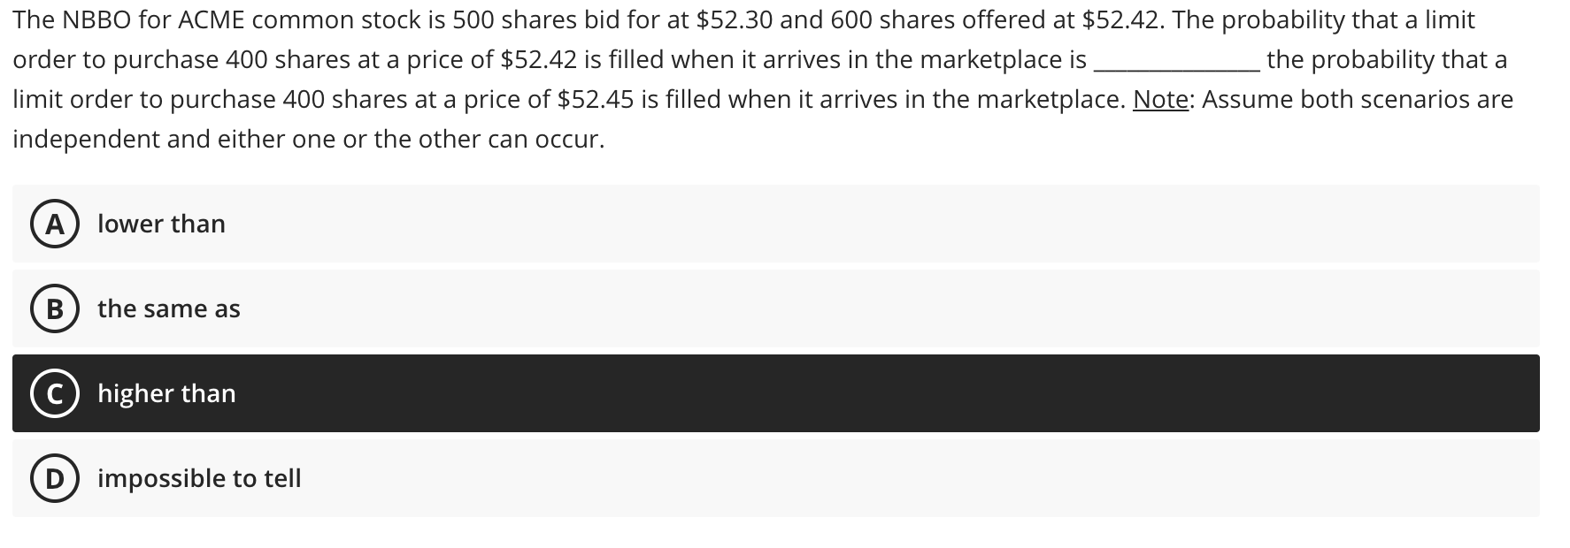Screen dimensions: 1570x548
Task: Select answer option B circle
Action: tap(53, 309)
